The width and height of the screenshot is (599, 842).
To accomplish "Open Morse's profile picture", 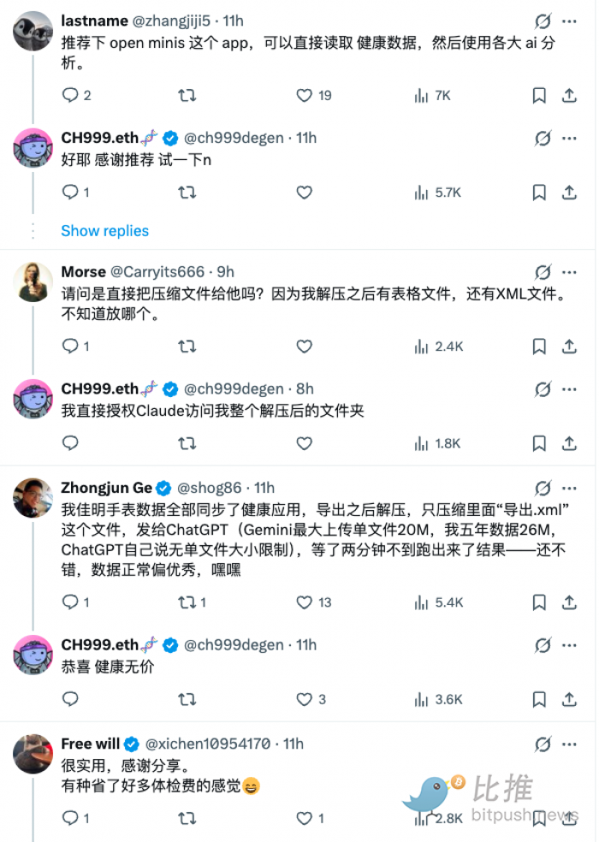I will coord(33,281).
